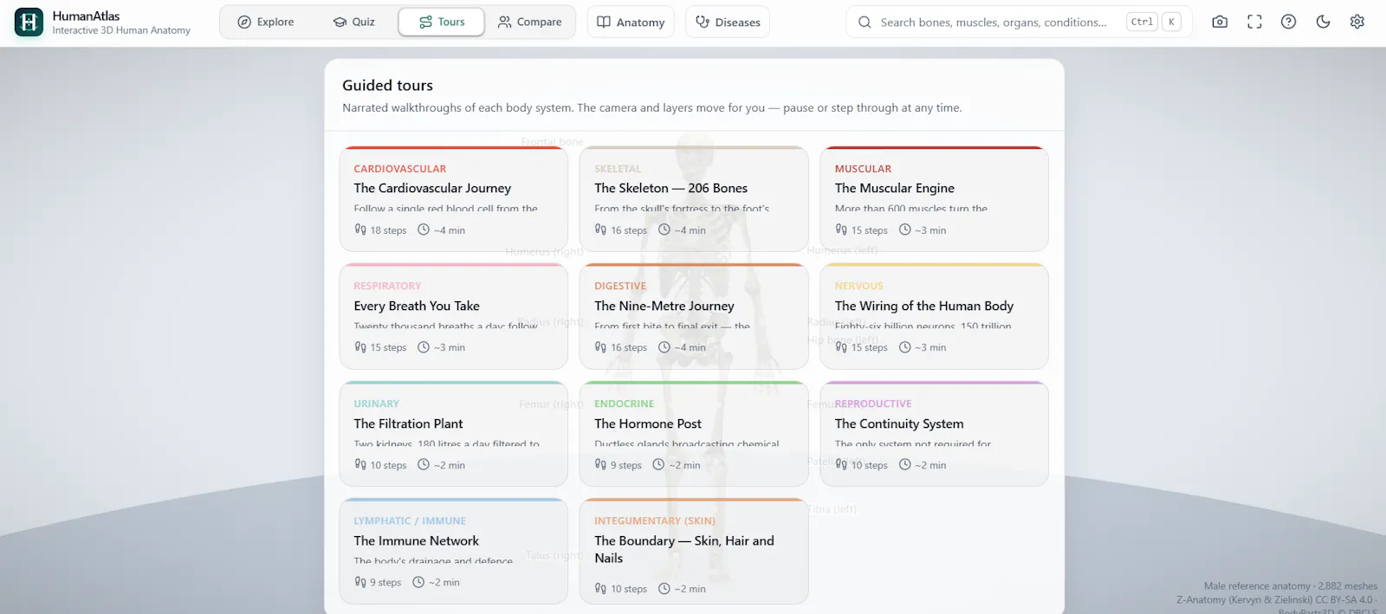Start The Cardiovascular Journey tour

coord(454,199)
